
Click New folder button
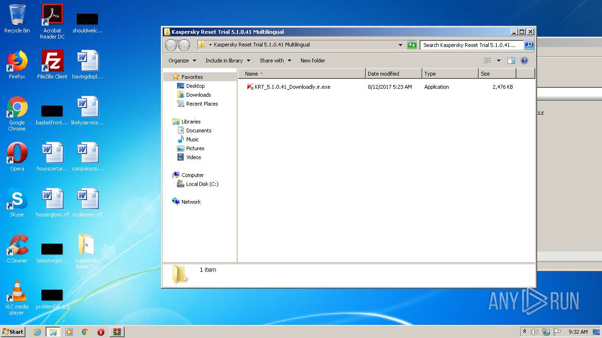[x=313, y=61]
